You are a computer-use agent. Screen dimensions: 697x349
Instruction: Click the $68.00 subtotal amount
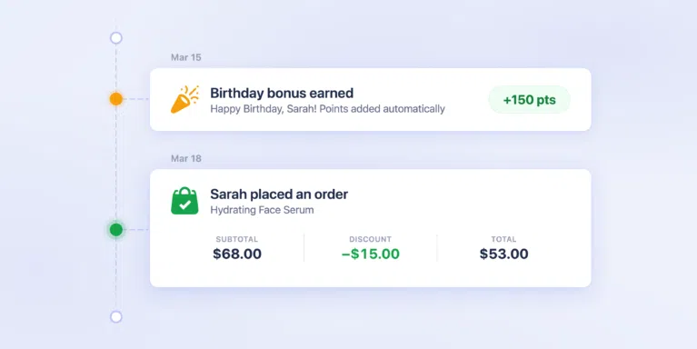(237, 254)
